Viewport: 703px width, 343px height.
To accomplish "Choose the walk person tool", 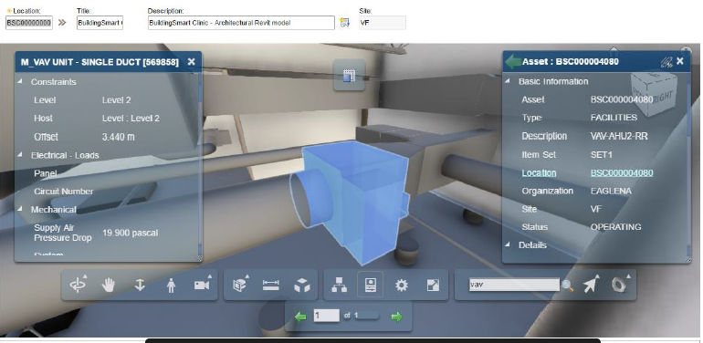I will 171,286.
